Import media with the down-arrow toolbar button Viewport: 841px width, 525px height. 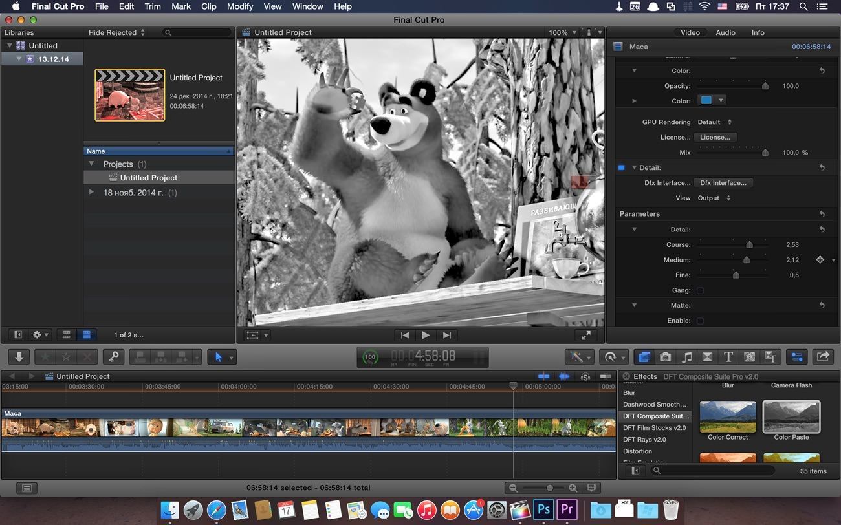[19, 356]
